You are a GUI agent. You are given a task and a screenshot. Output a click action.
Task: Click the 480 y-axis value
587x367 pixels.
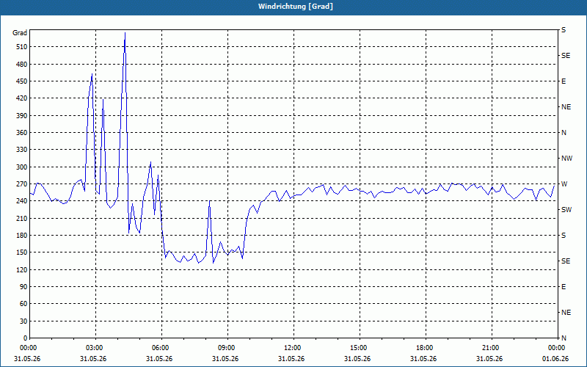[22, 64]
